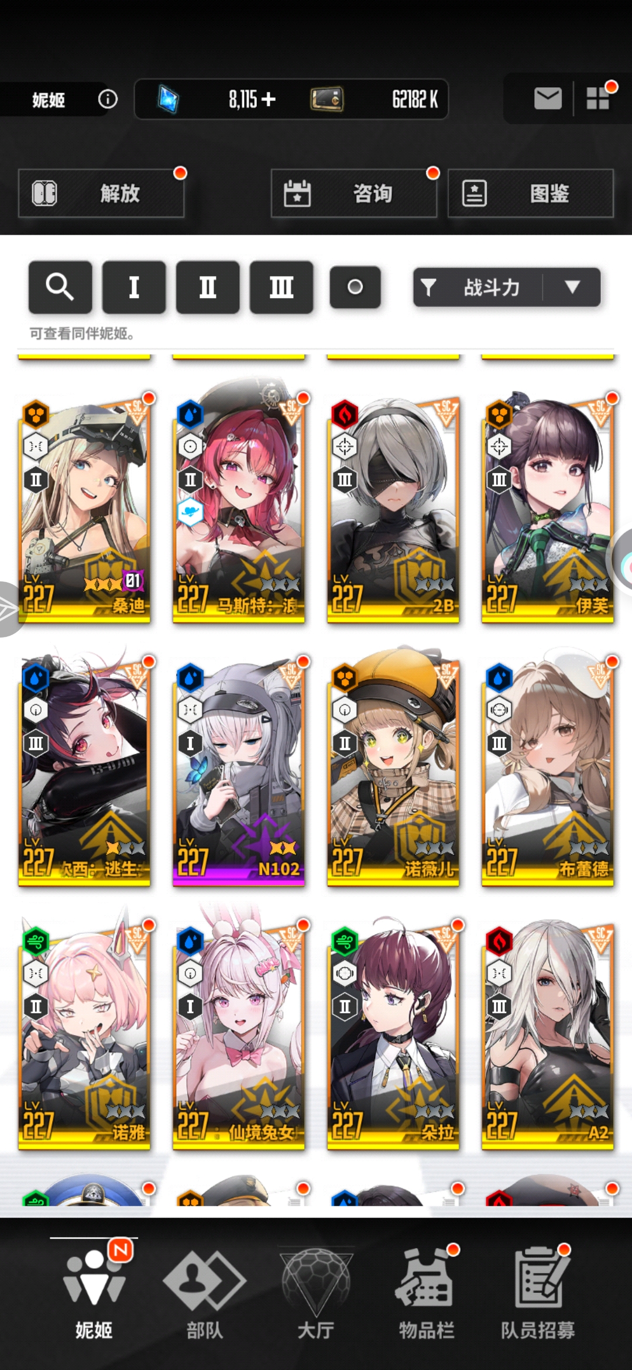The height and width of the screenshot is (1370, 632).
Task: Tap the Nikke info circle icon
Action: pos(108,99)
